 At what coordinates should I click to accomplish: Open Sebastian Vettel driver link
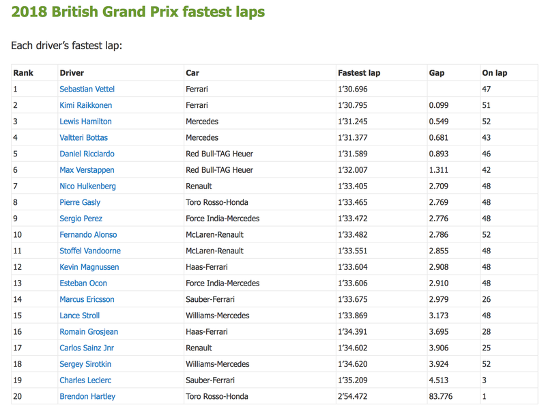(x=87, y=89)
